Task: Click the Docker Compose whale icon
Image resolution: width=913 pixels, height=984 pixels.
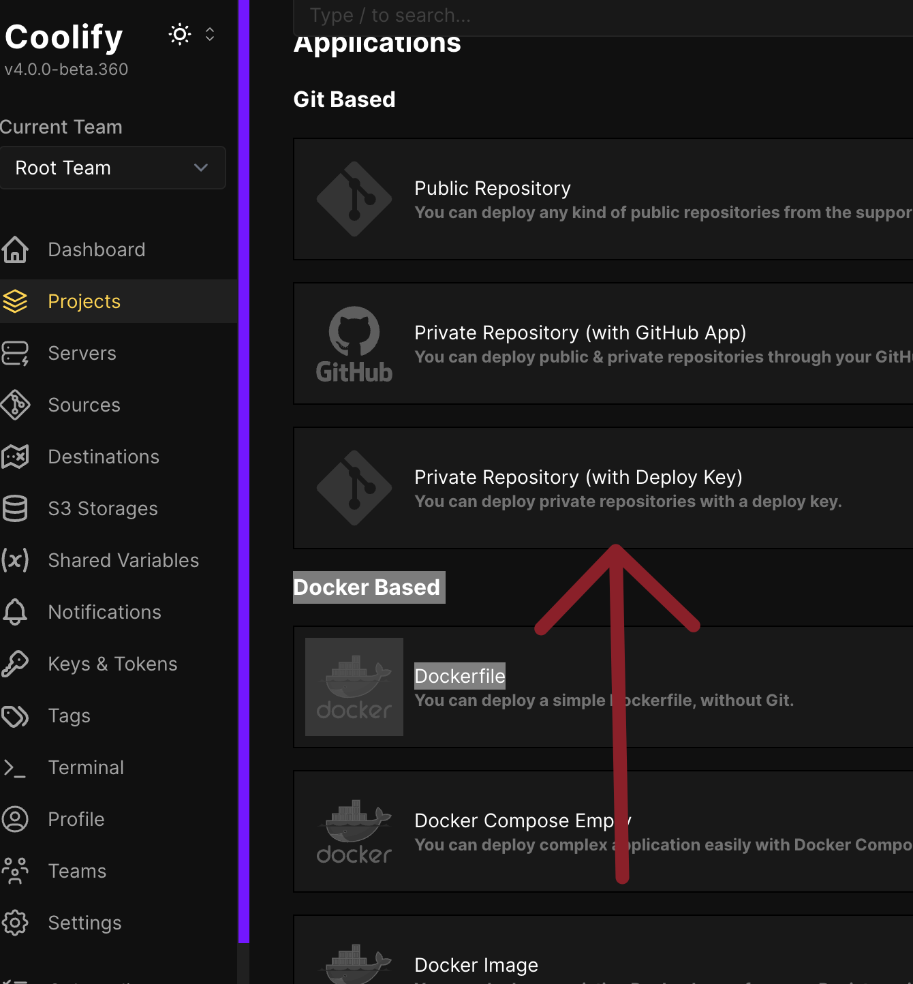Action: (x=354, y=831)
